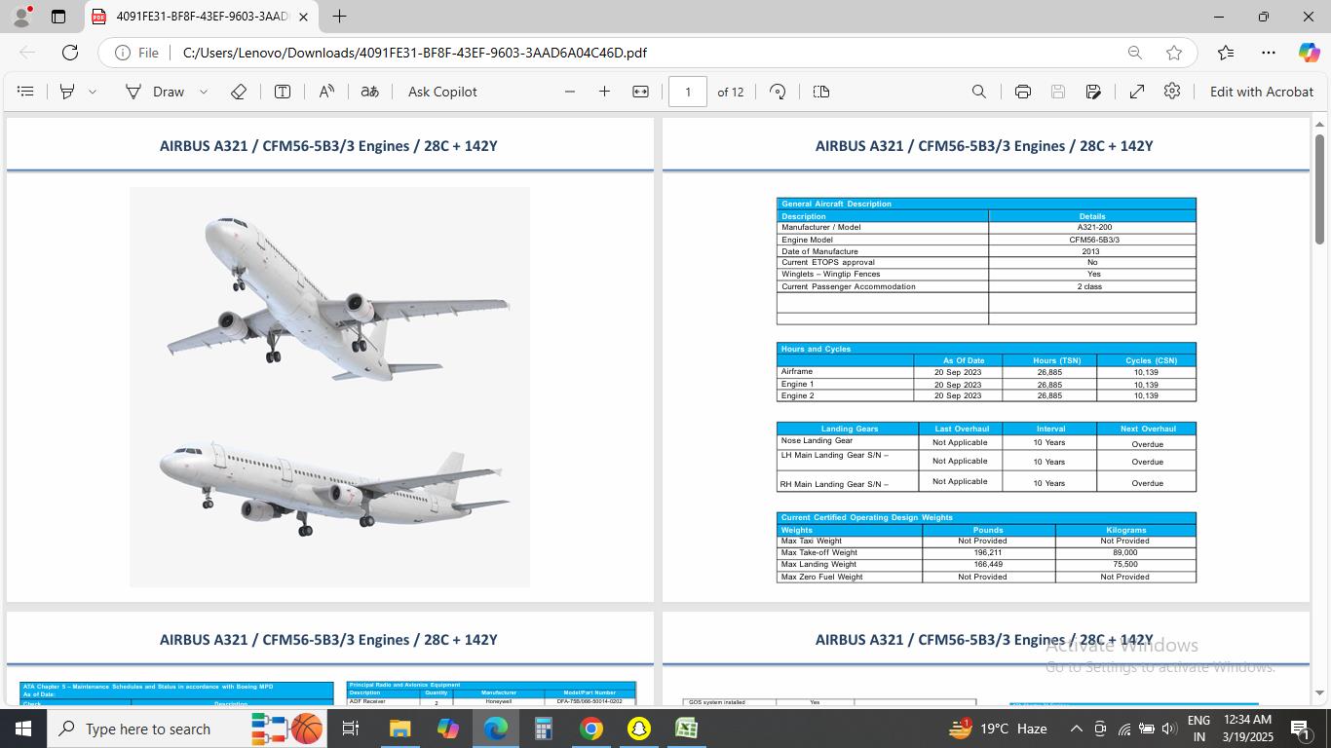Add this page to favorites

tap(1174, 53)
